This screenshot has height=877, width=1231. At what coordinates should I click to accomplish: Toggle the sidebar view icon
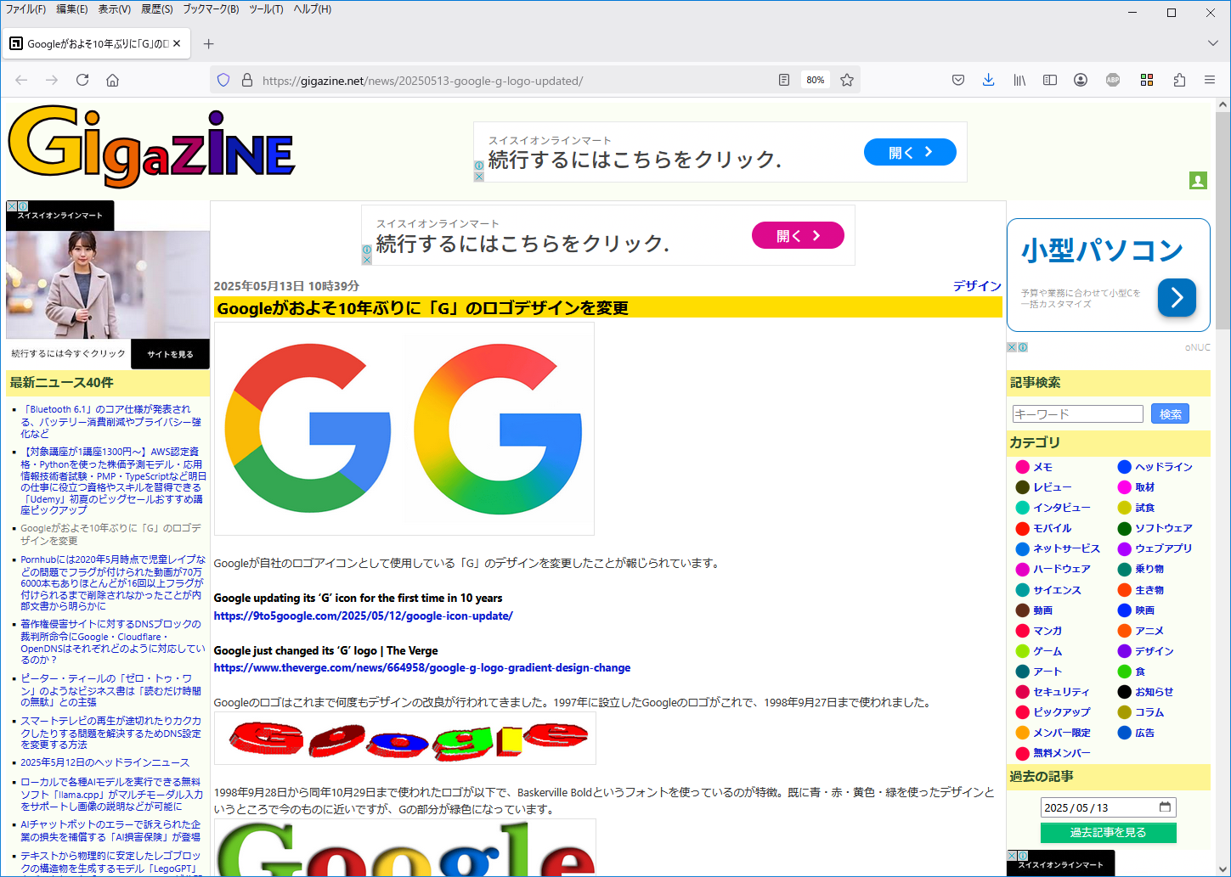(1050, 80)
